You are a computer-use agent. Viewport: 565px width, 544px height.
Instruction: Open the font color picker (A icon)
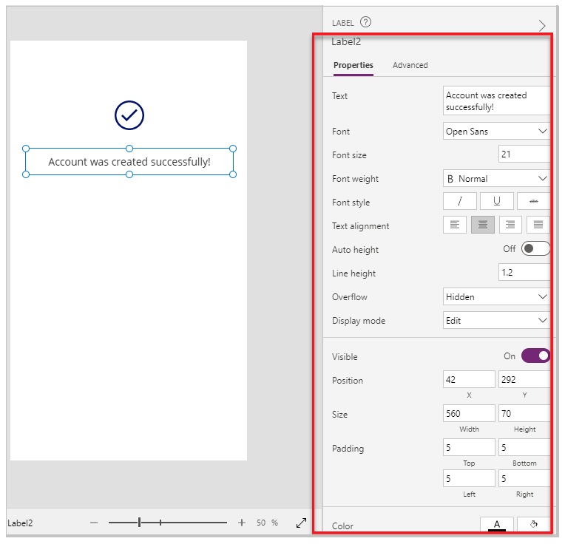point(496,525)
